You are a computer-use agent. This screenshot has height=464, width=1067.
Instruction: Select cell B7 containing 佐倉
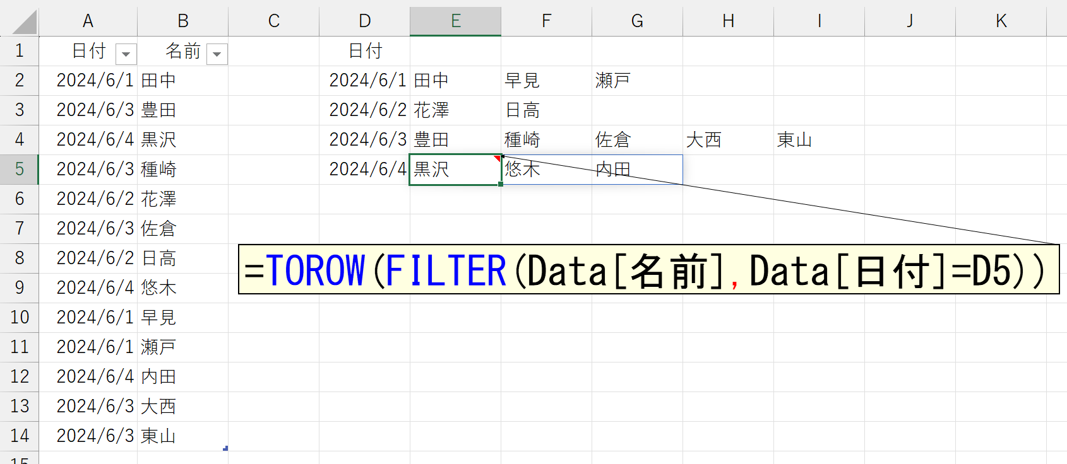[182, 229]
